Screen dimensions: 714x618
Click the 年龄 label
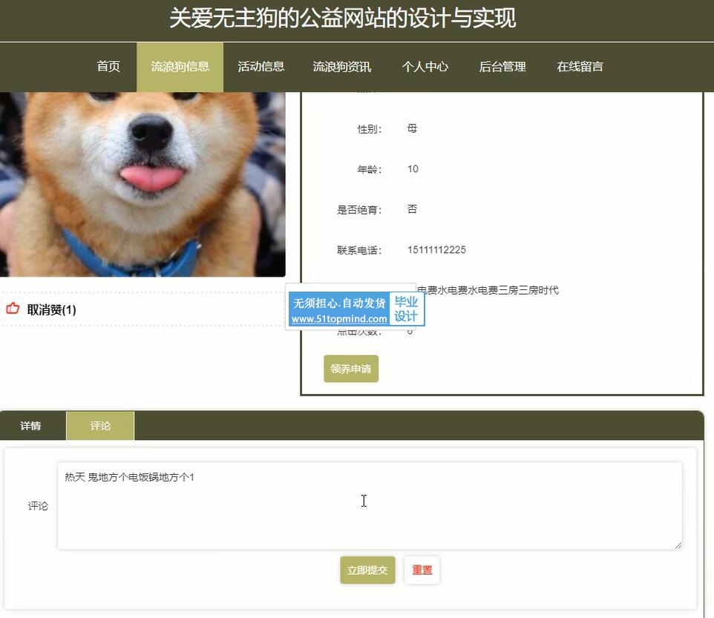(370, 170)
